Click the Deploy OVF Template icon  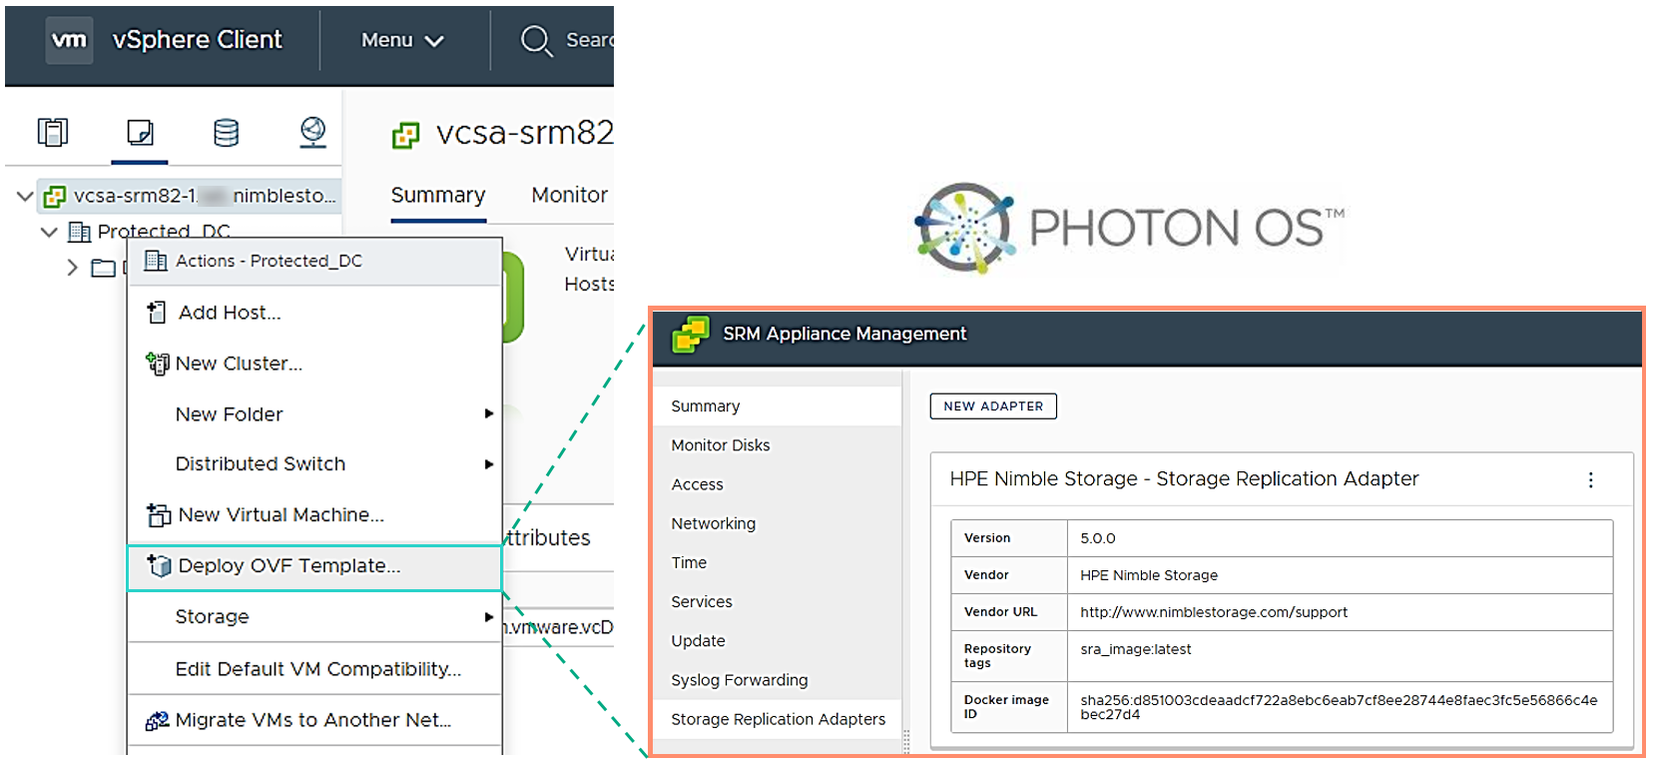tap(159, 565)
